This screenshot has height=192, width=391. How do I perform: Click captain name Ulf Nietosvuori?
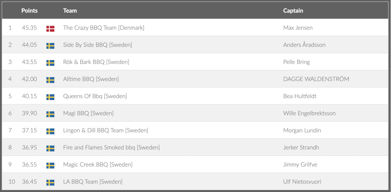pos(302,182)
